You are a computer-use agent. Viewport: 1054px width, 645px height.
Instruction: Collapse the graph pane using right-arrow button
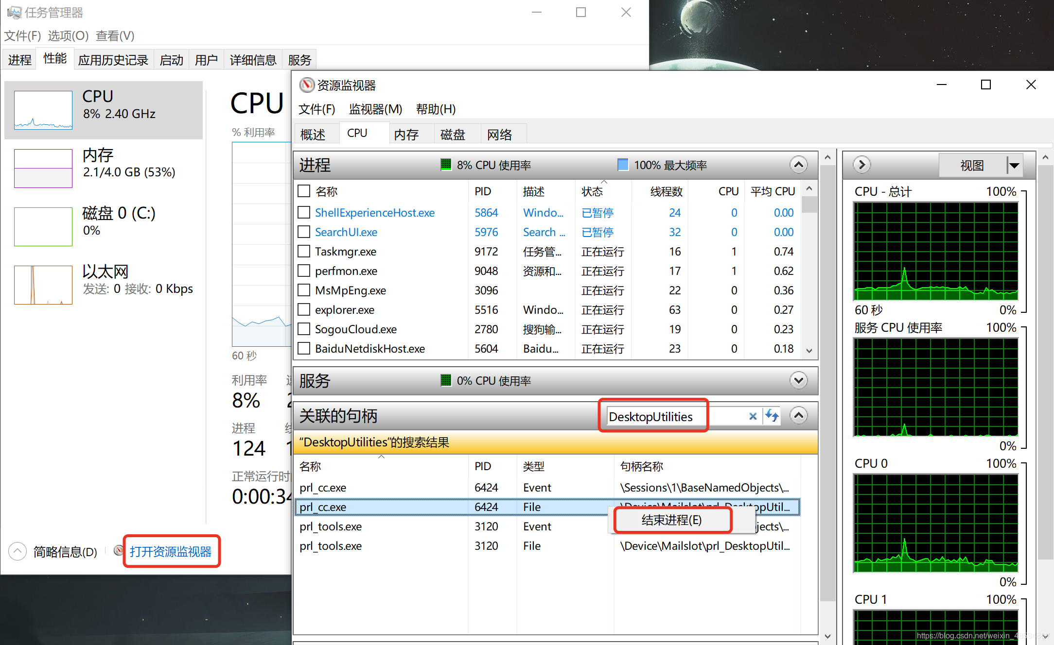[861, 165]
